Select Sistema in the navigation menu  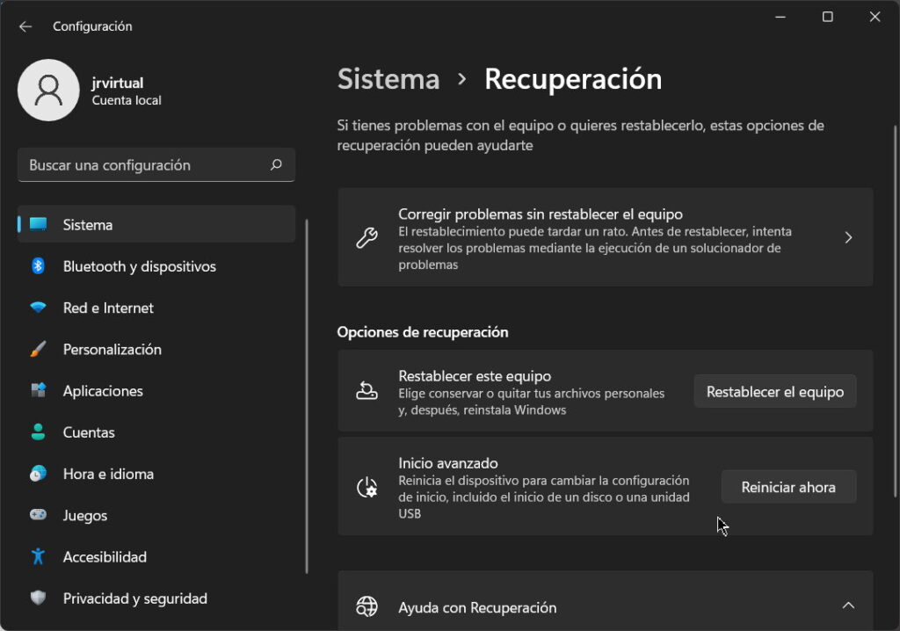point(88,224)
